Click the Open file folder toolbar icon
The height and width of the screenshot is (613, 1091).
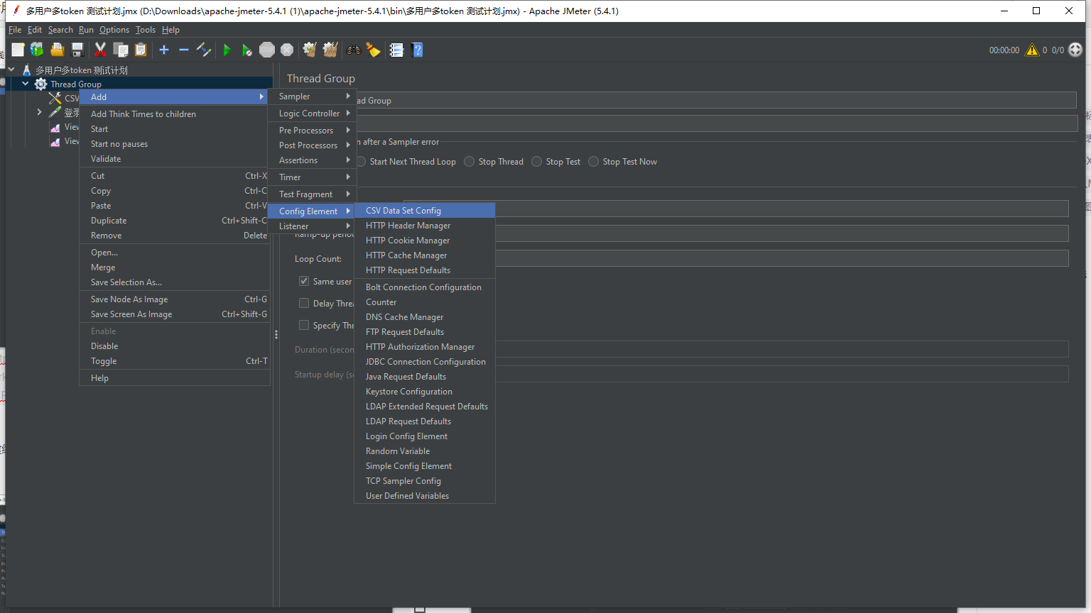click(x=58, y=50)
